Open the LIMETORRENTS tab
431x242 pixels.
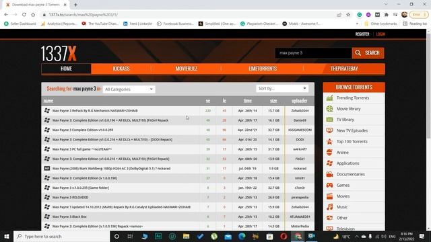[x=263, y=69]
